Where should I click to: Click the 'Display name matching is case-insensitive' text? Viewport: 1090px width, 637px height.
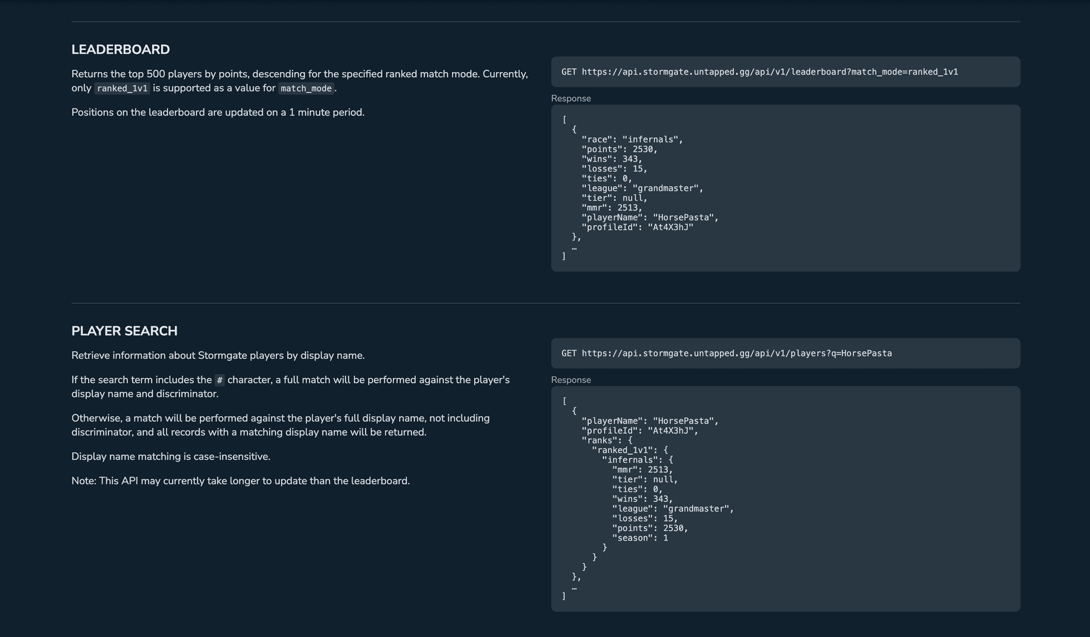pos(170,456)
